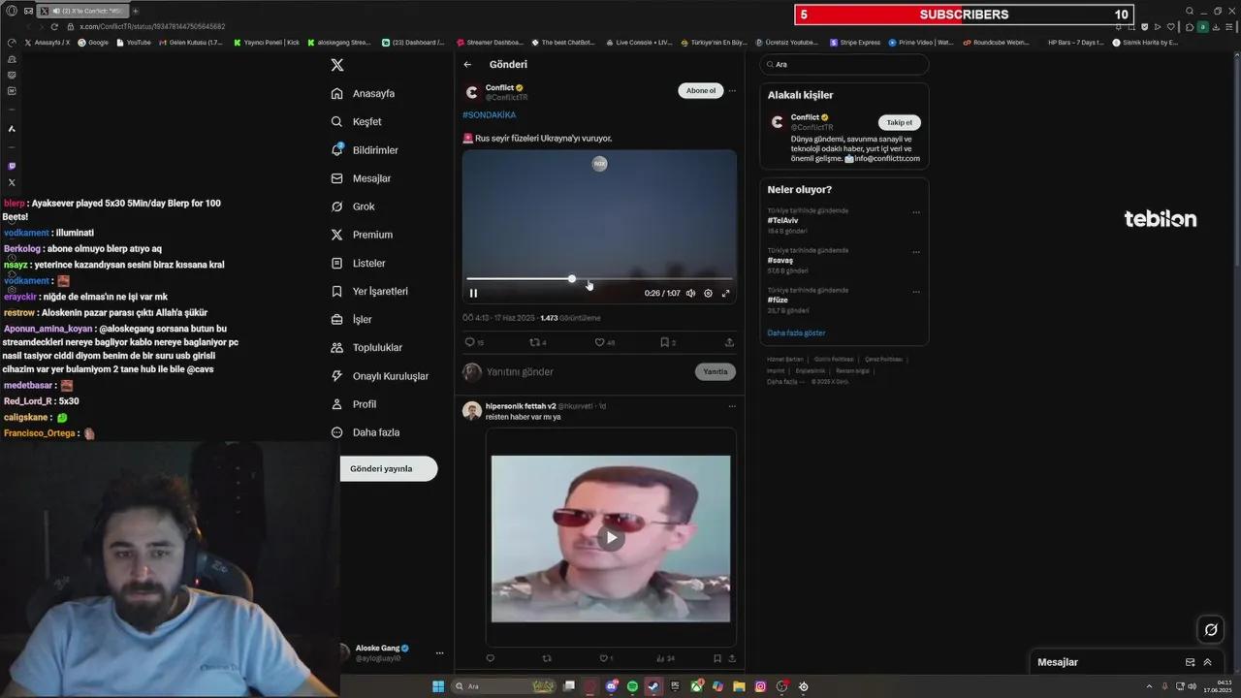Open hipersonik fettah v2 reply options menu
Screen dimensions: 1241x698
coord(732,406)
